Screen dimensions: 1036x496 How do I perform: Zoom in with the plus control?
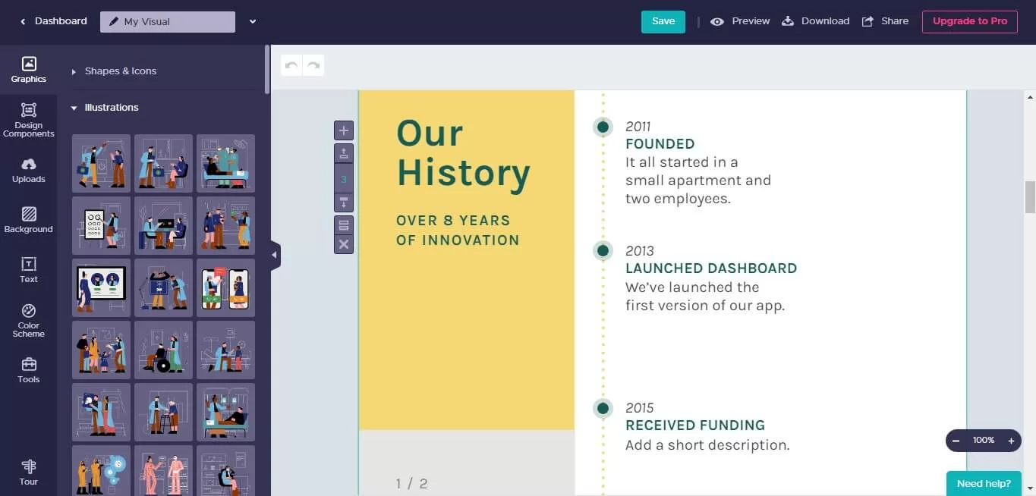1011,441
